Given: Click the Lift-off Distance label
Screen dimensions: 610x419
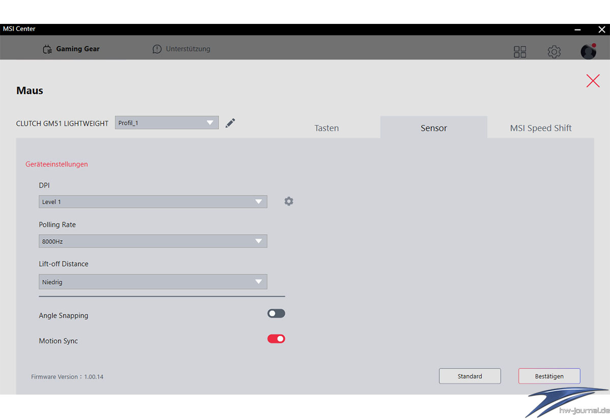Looking at the screenshot, I should coord(64,264).
